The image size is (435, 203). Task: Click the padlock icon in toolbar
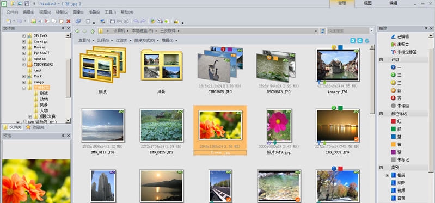(x=176, y=21)
